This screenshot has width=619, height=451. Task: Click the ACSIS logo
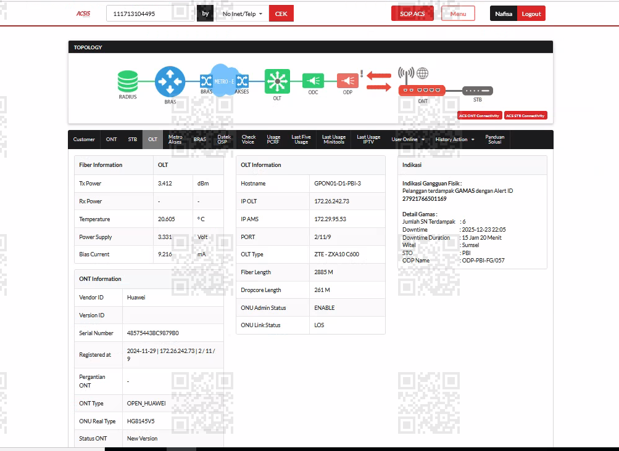83,14
